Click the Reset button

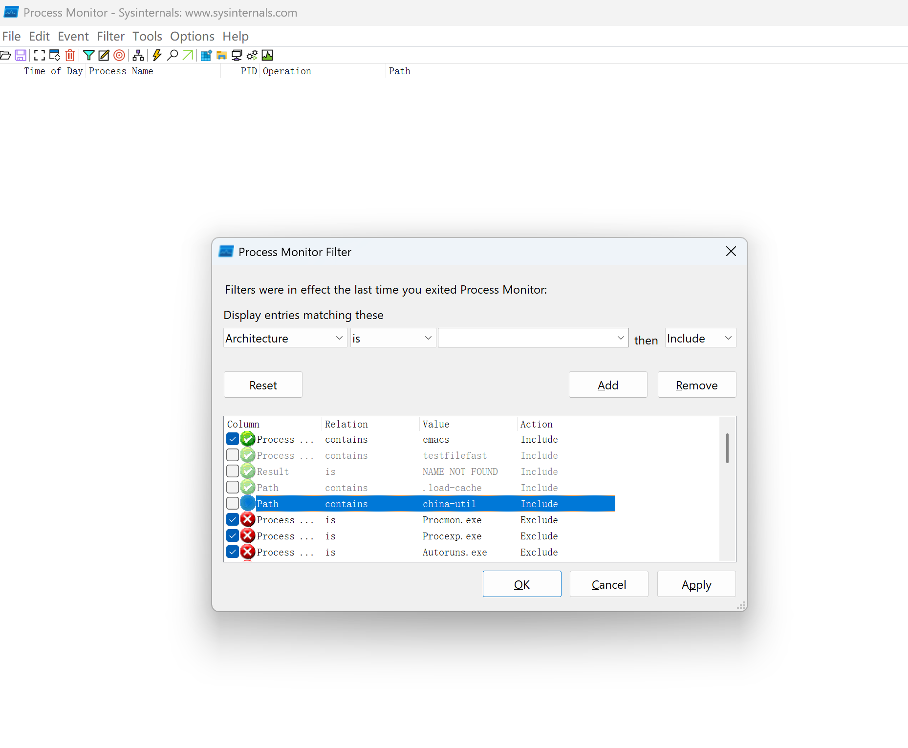click(x=263, y=385)
